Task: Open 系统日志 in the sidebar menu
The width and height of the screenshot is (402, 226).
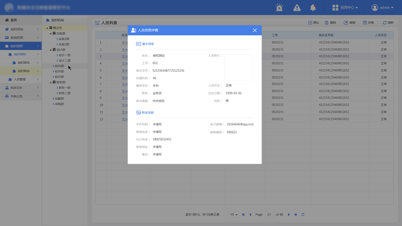Action: click(x=21, y=88)
